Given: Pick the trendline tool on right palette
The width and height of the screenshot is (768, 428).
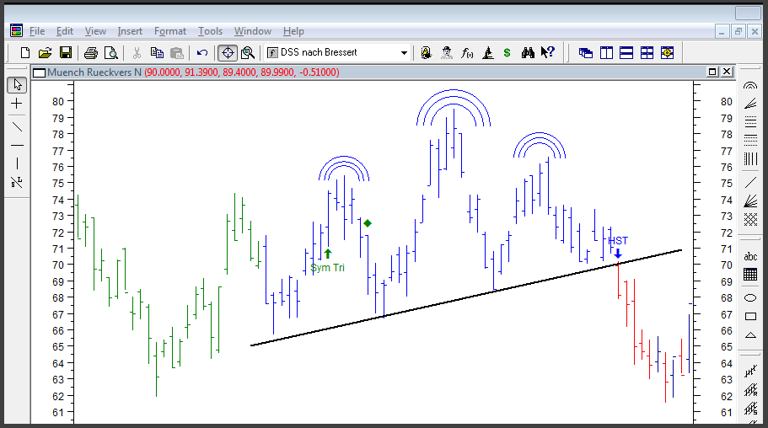Looking at the screenshot, I should click(x=750, y=182).
